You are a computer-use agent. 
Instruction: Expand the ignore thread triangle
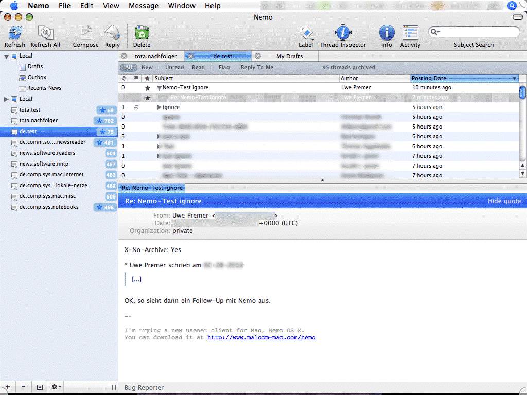(x=159, y=107)
